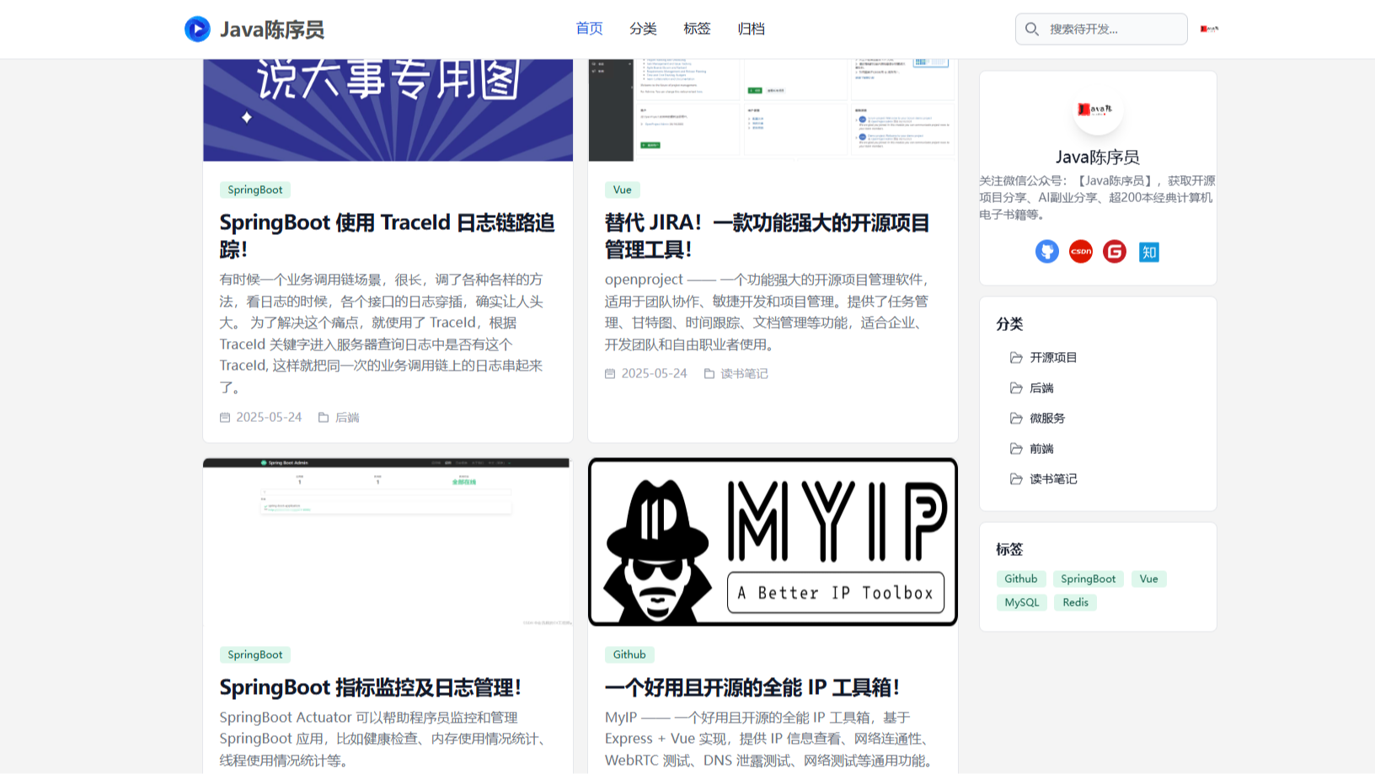Screen dimensions: 1375x774
Task: Open 读书笔记 link on JIRA post
Action: point(744,373)
